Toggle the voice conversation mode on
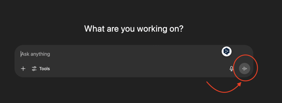Screen dimensions: 282x103 click(245, 69)
